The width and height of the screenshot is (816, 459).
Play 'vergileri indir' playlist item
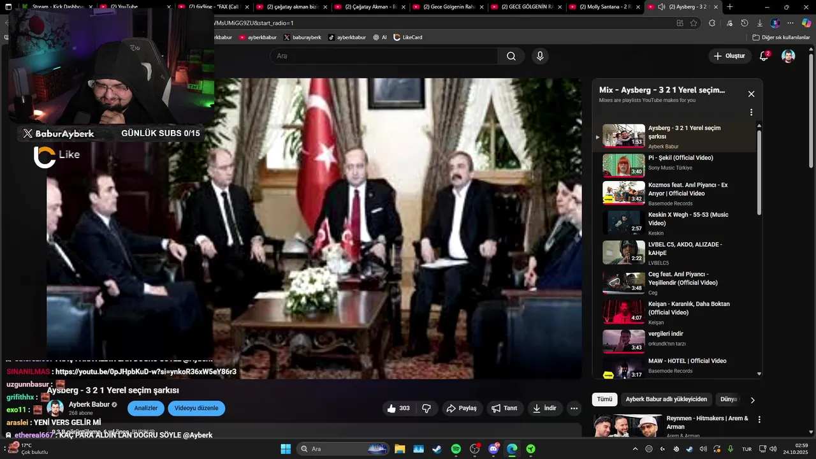point(676,342)
